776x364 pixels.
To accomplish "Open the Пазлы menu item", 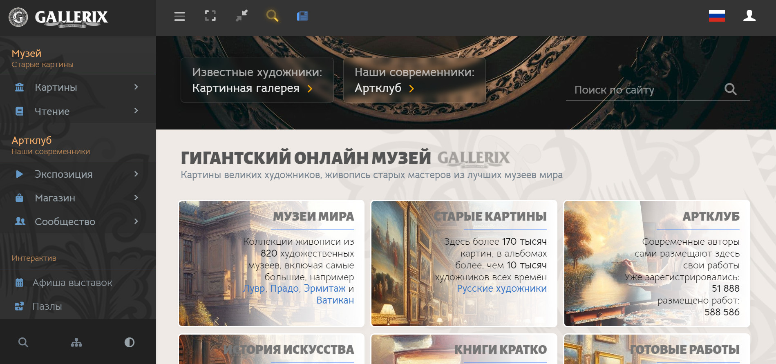I will pos(78,306).
